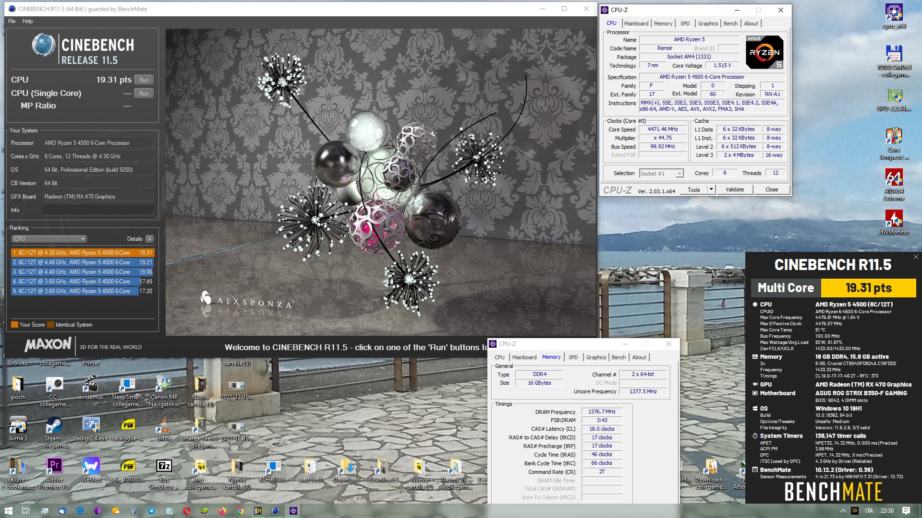Open the Socket #1 selection dropdown in CPU-Z
The width and height of the screenshot is (922, 518).
pyautogui.click(x=661, y=173)
